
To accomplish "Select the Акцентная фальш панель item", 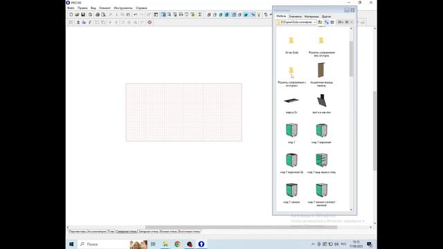I will [321, 74].
